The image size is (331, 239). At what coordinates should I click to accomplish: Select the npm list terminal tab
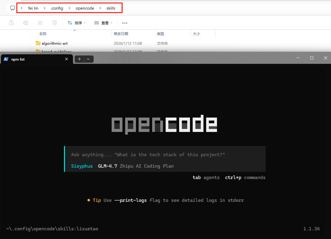(x=36, y=59)
